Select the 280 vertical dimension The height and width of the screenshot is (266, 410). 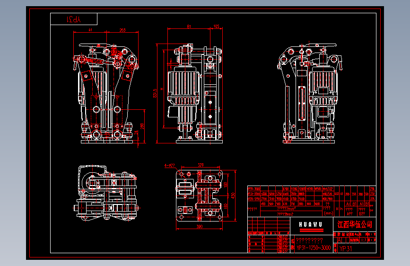pos(142,126)
